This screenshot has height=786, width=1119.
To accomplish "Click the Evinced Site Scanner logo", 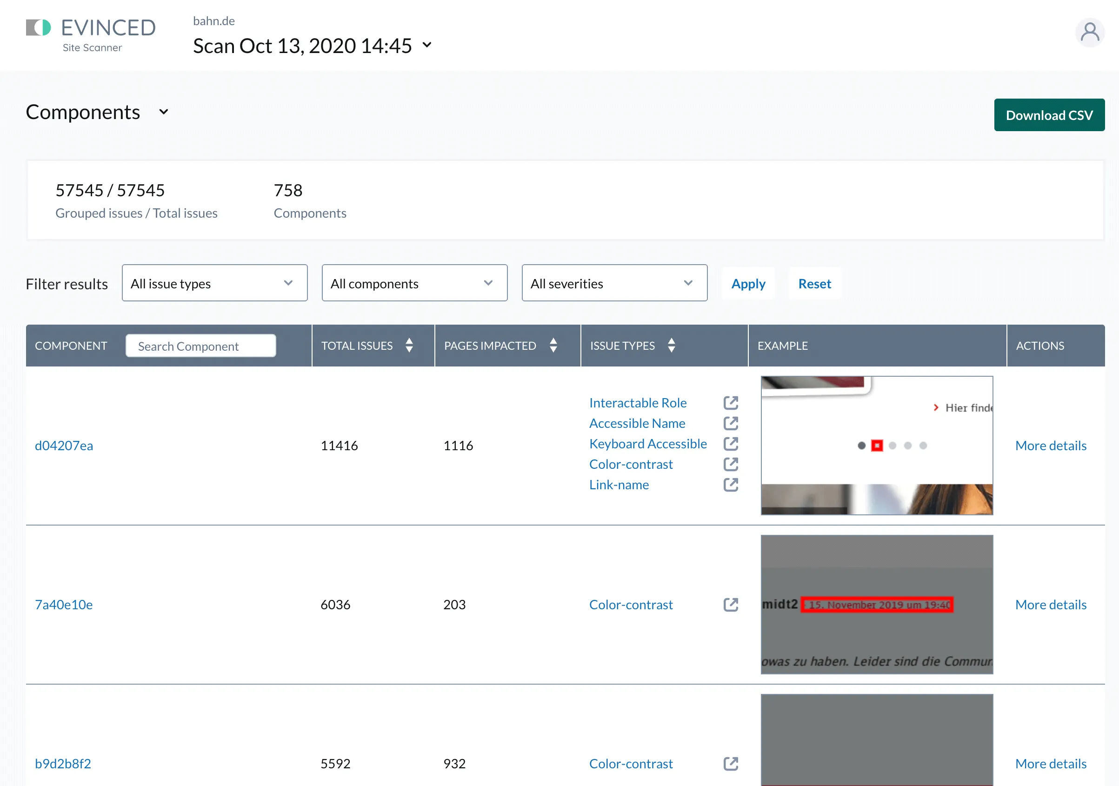I will 91,34.
